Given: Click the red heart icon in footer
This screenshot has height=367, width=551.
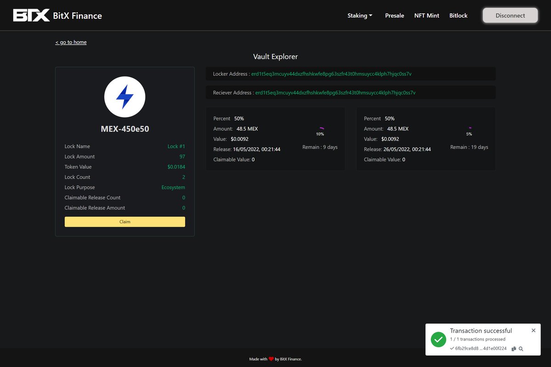Looking at the screenshot, I should coord(271,359).
